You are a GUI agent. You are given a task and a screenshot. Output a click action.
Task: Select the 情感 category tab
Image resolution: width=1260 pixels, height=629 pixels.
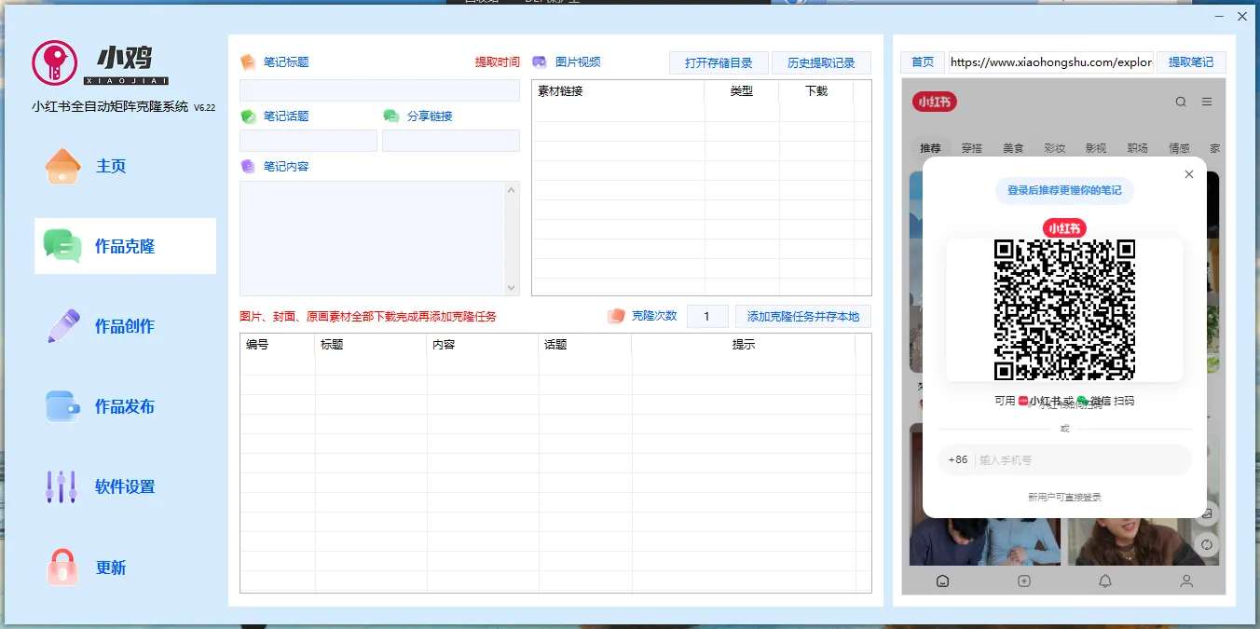pos(1179,148)
